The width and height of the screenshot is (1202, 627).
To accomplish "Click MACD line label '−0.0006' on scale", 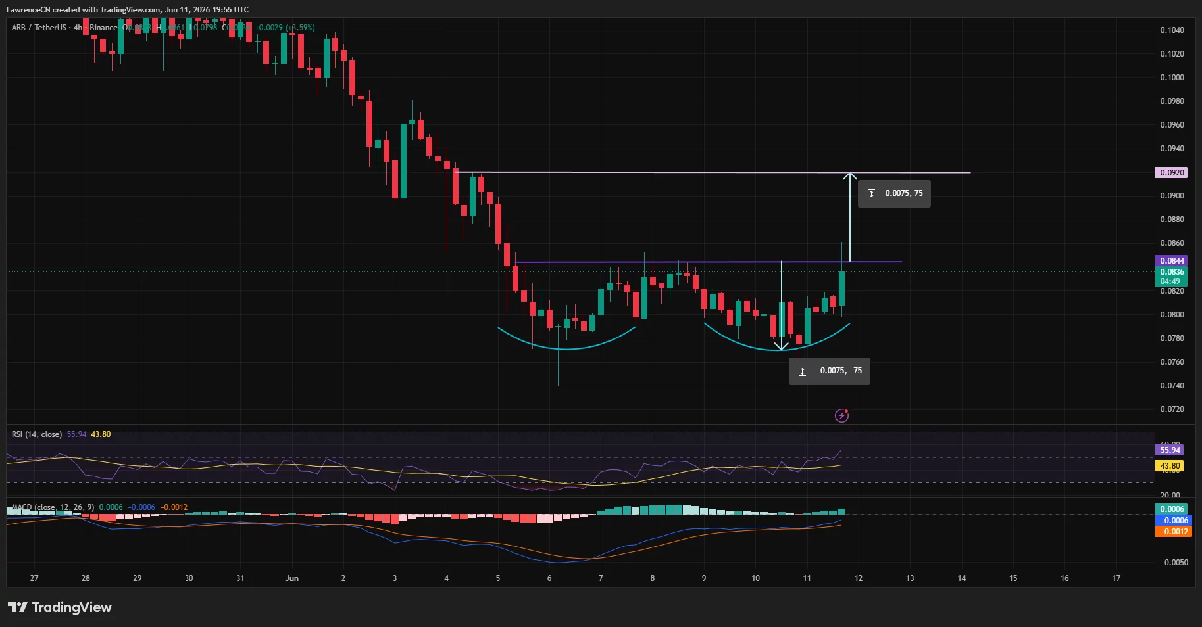I will click(x=1173, y=521).
